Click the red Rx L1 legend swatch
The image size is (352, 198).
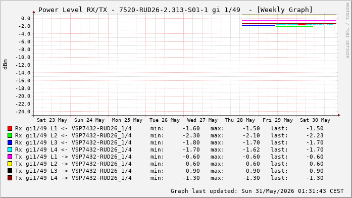pyautogui.click(x=10, y=128)
